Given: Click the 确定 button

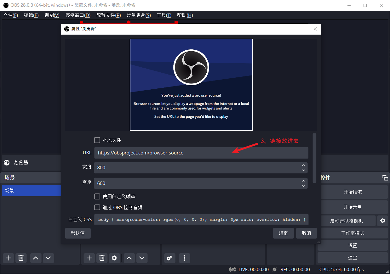Looking at the screenshot, I should click(x=283, y=233).
